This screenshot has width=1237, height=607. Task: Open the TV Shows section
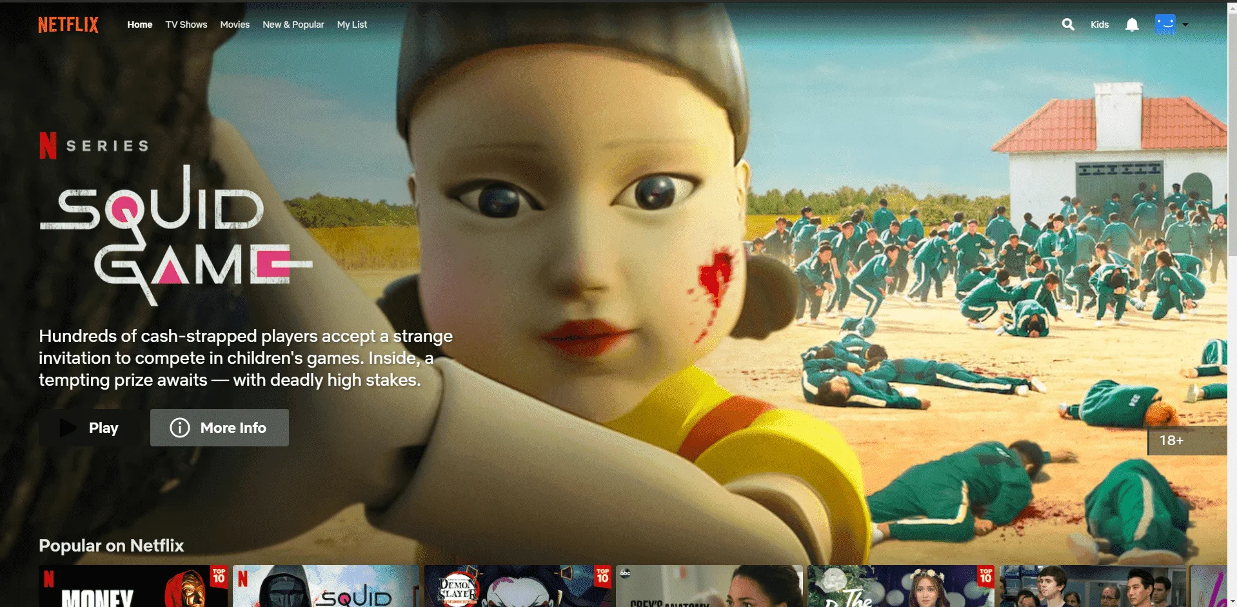coord(186,25)
